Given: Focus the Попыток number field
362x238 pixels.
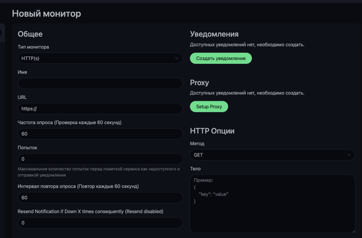Looking at the screenshot, I should (100, 159).
